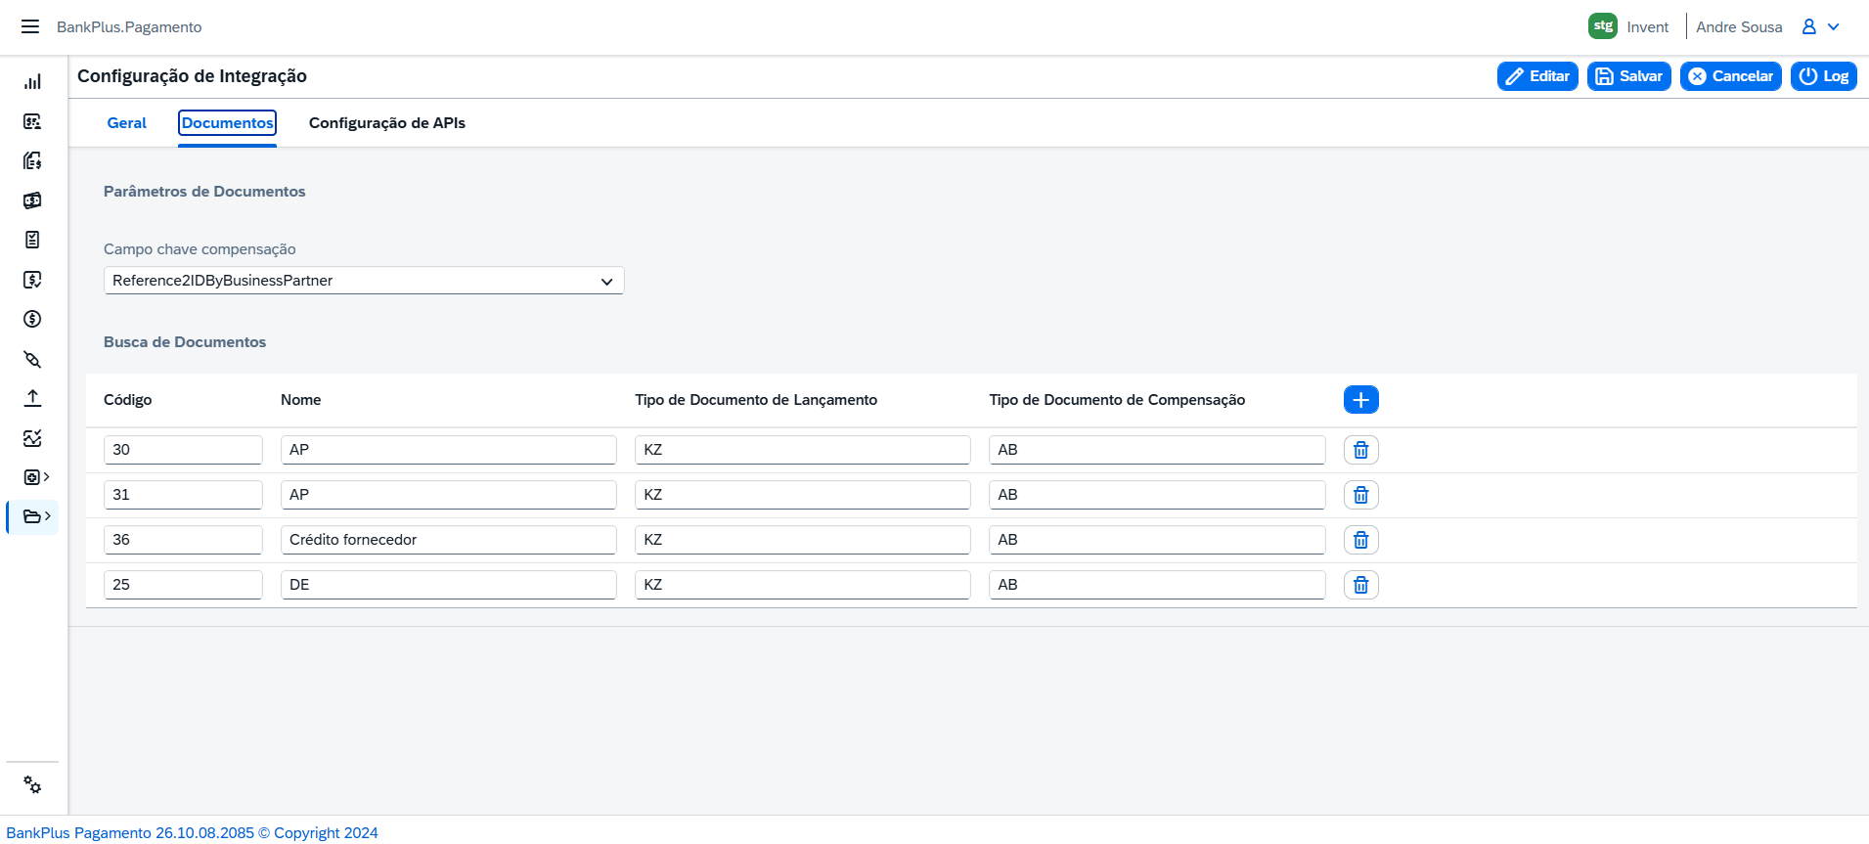The image size is (1869, 844).
Task: Click the AB compensation field of row 30
Action: coord(1157,450)
